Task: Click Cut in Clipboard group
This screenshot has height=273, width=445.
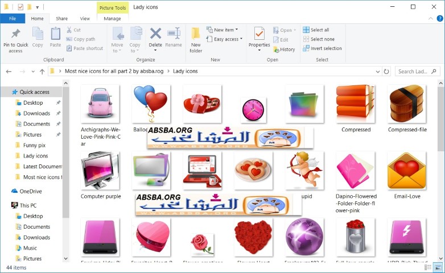Action: [74, 30]
